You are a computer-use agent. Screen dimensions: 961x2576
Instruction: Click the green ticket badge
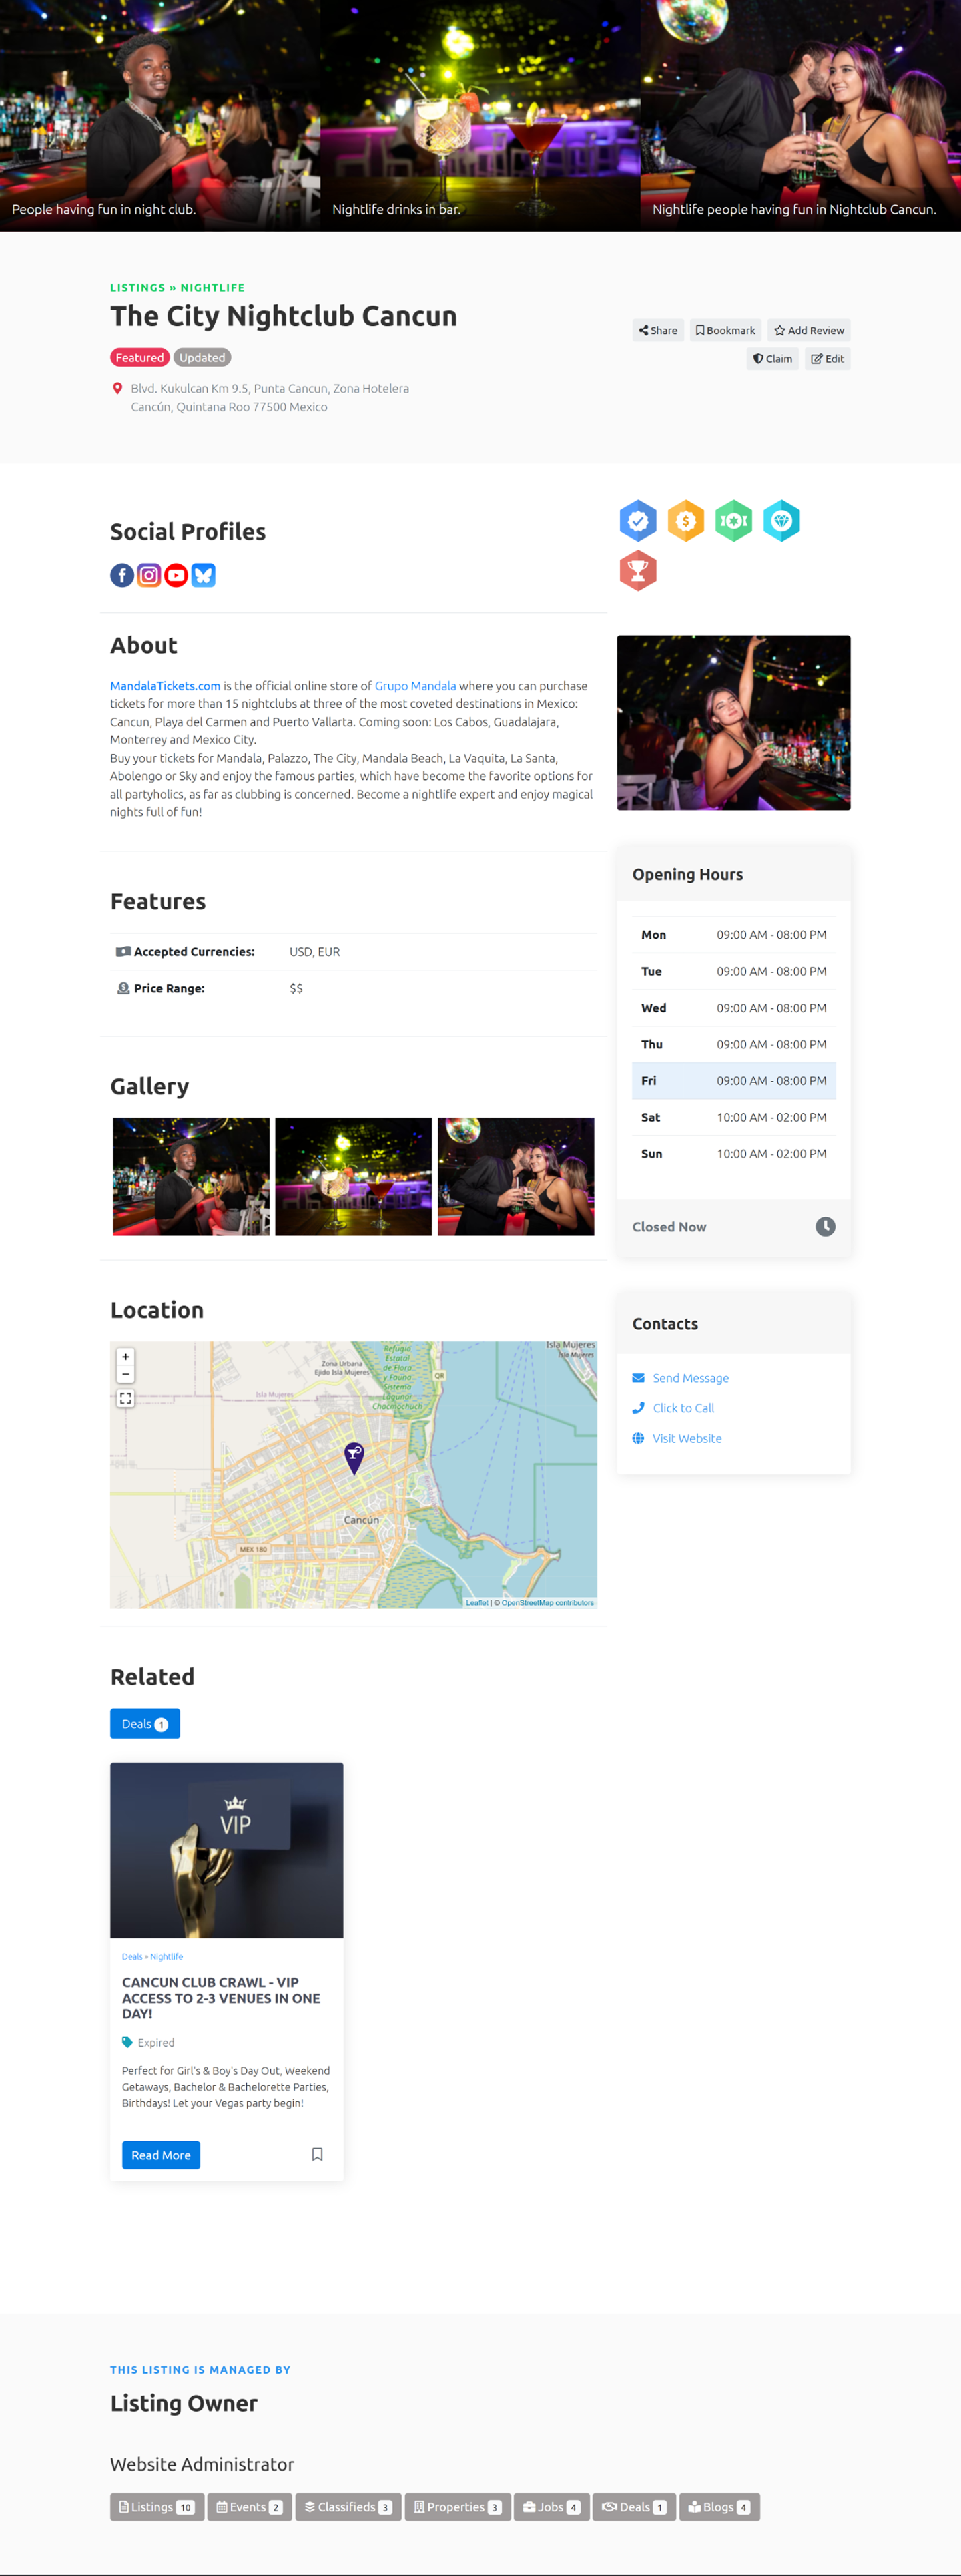[x=734, y=521]
